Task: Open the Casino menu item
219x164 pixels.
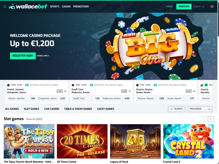Action: [x=66, y=6]
